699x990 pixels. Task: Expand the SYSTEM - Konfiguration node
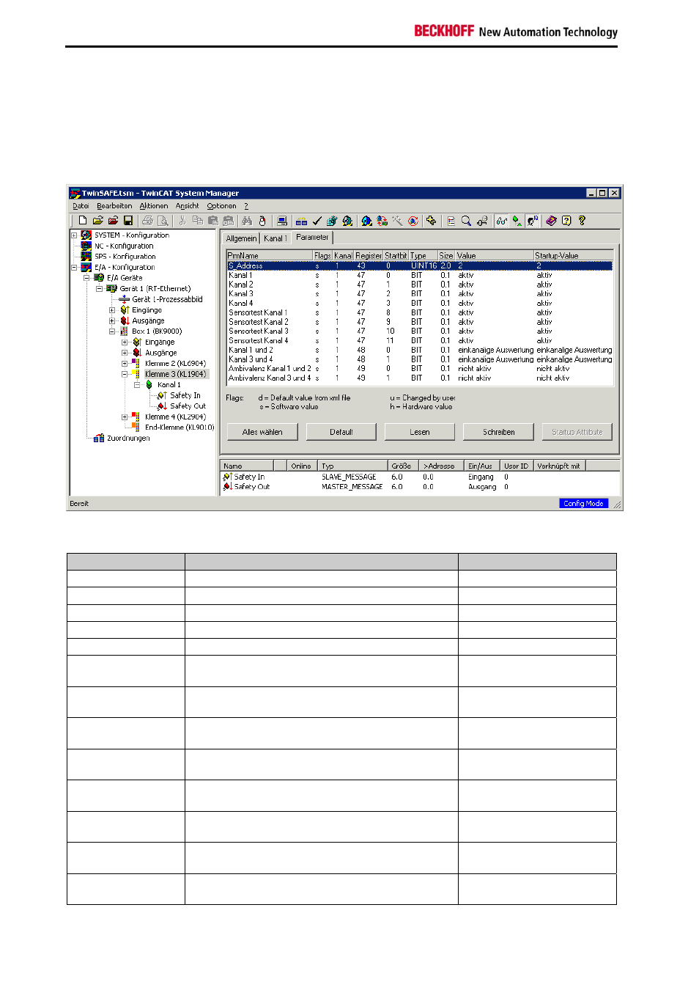coord(74,235)
